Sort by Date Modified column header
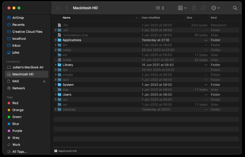 (x=162, y=18)
